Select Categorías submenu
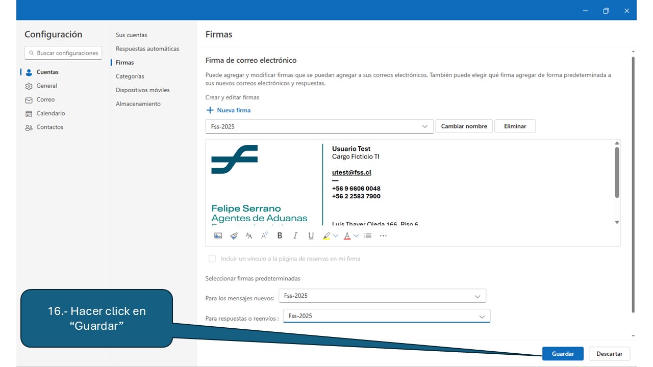The height and width of the screenshot is (367, 653). click(130, 76)
